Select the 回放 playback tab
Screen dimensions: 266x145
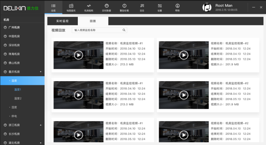[x=93, y=21]
